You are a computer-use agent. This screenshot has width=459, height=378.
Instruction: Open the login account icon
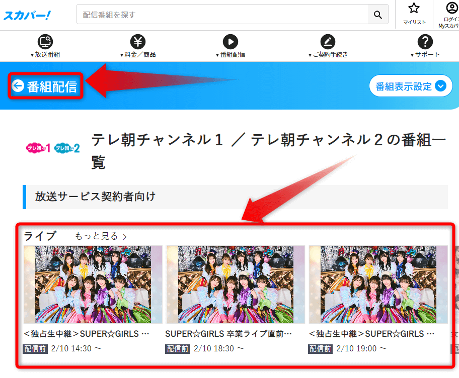451,8
